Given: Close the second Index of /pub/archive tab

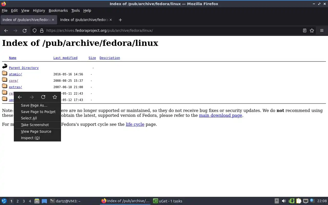Looking at the screenshot, I should (x=111, y=20).
